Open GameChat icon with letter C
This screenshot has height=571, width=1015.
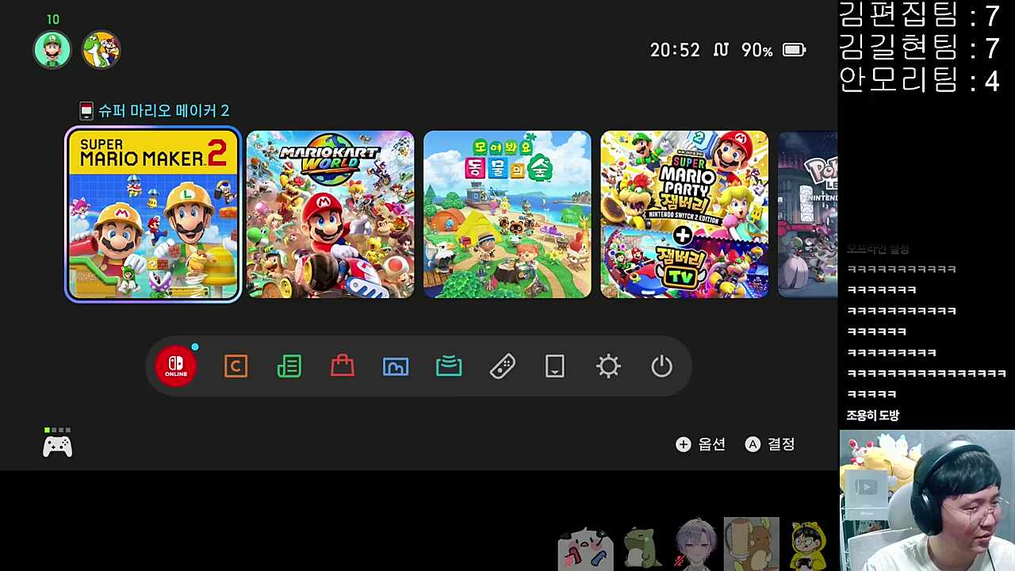click(236, 366)
